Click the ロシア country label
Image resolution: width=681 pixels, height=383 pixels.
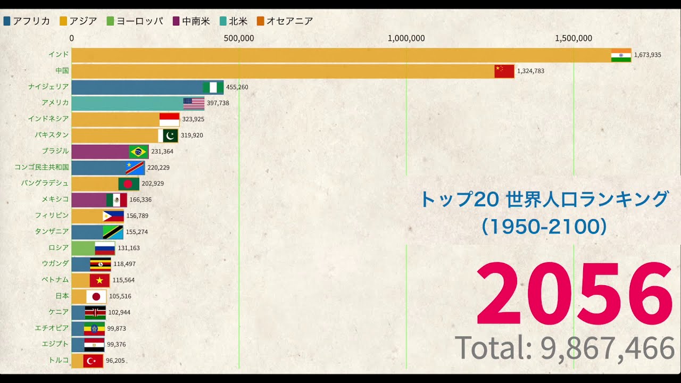tap(59, 247)
